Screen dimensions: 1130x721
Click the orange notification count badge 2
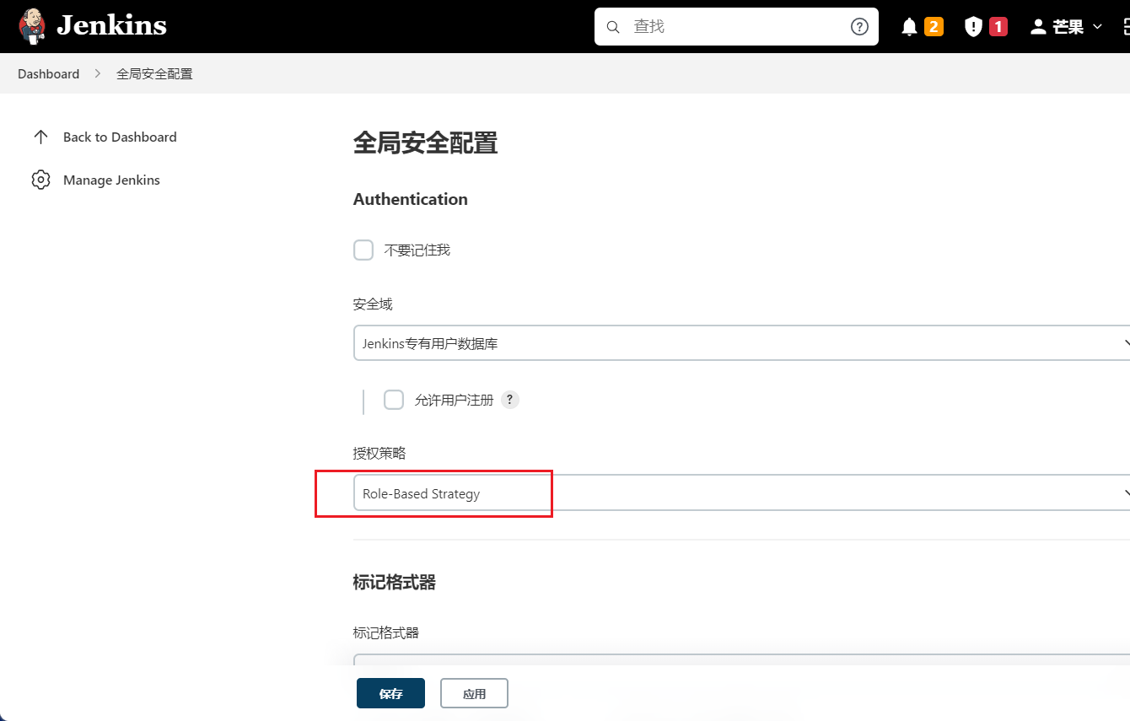click(x=934, y=27)
